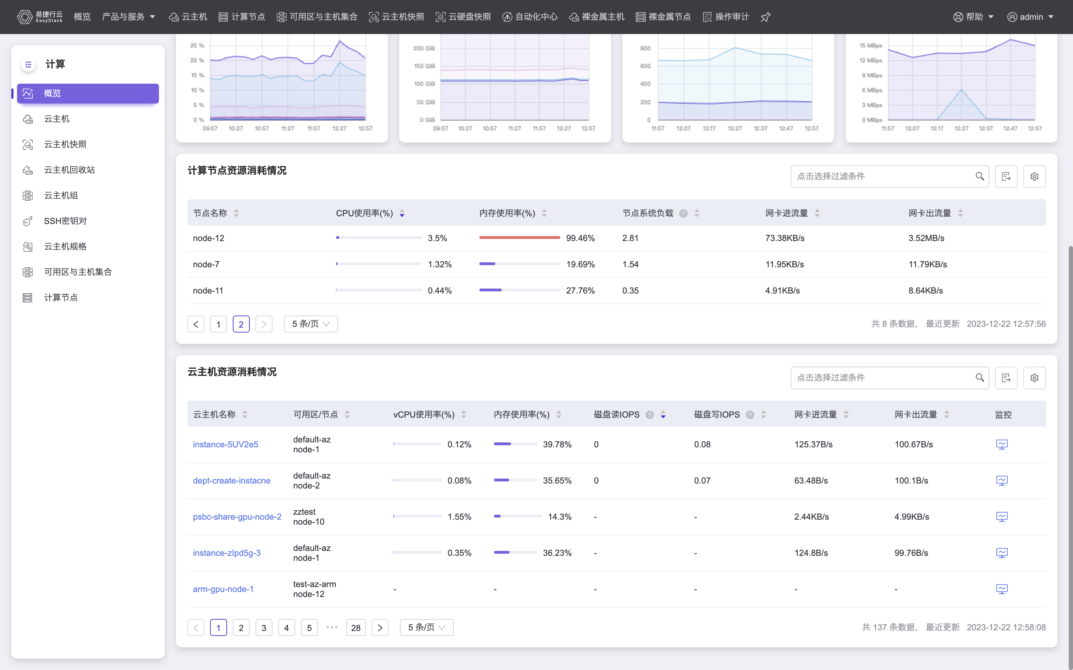Open 5 条/页 selector for cloud host table
1073x670 pixels.
click(426, 627)
